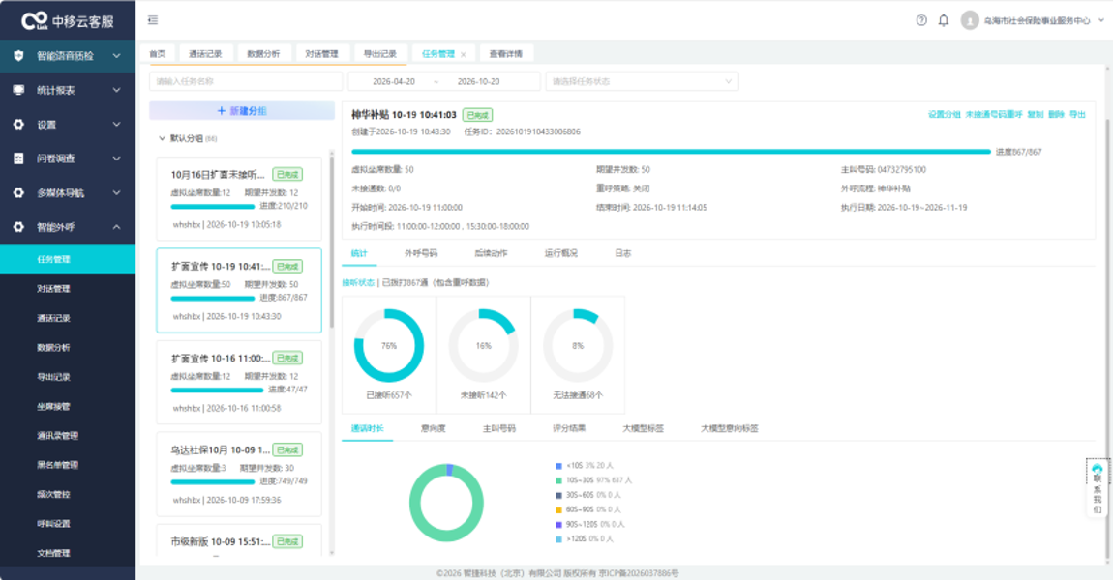1113x580 pixels.
Task: Click the user avatar icon
Action: tap(970, 20)
